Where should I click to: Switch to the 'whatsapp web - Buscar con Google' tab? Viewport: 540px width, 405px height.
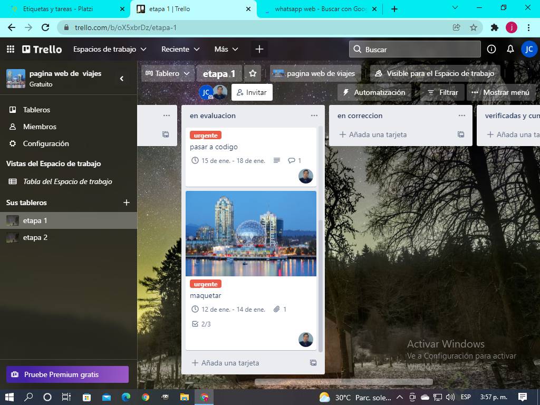click(x=321, y=9)
